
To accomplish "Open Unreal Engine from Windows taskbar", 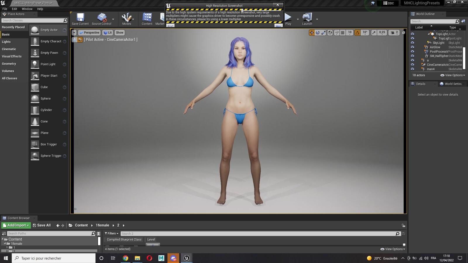I will click(x=187, y=258).
